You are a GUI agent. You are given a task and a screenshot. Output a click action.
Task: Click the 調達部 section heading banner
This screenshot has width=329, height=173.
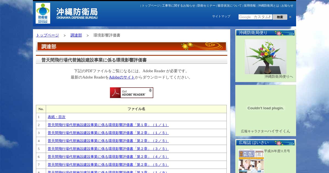point(132,46)
